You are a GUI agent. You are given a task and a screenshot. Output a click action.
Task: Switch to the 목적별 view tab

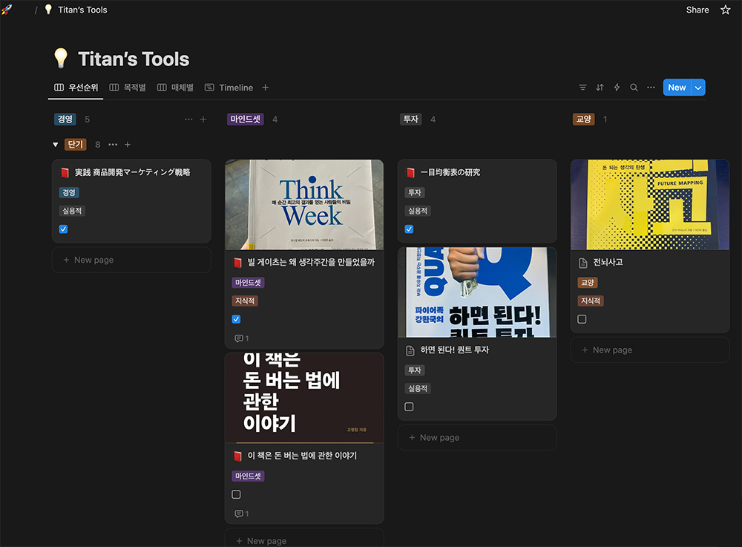(x=128, y=88)
